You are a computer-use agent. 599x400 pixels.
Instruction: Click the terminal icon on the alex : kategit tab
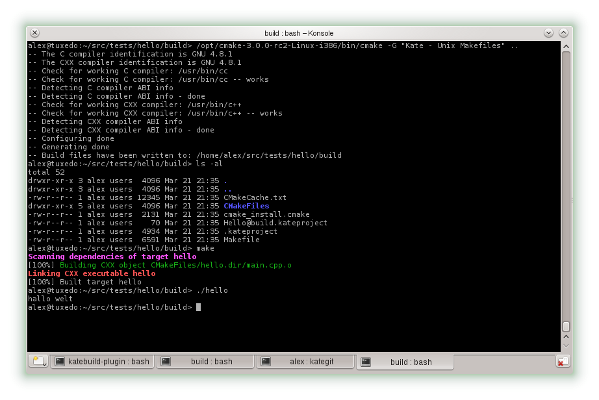265,362
